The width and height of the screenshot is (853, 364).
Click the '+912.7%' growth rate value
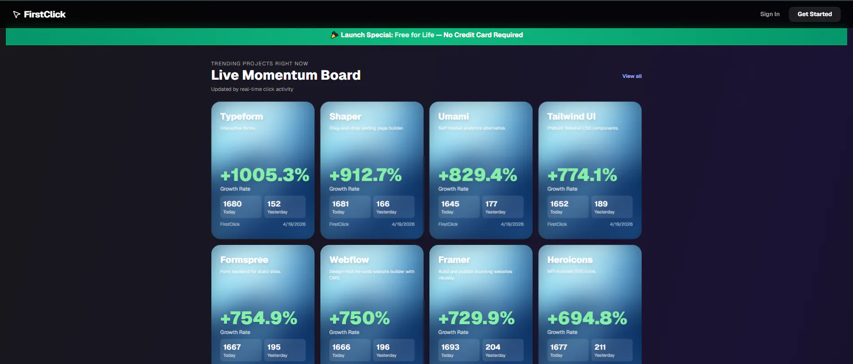pos(365,175)
